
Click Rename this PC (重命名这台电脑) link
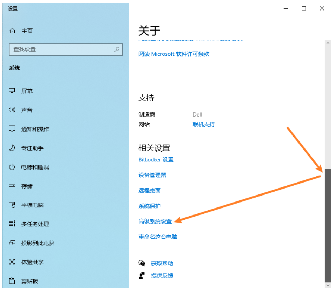[158, 237]
